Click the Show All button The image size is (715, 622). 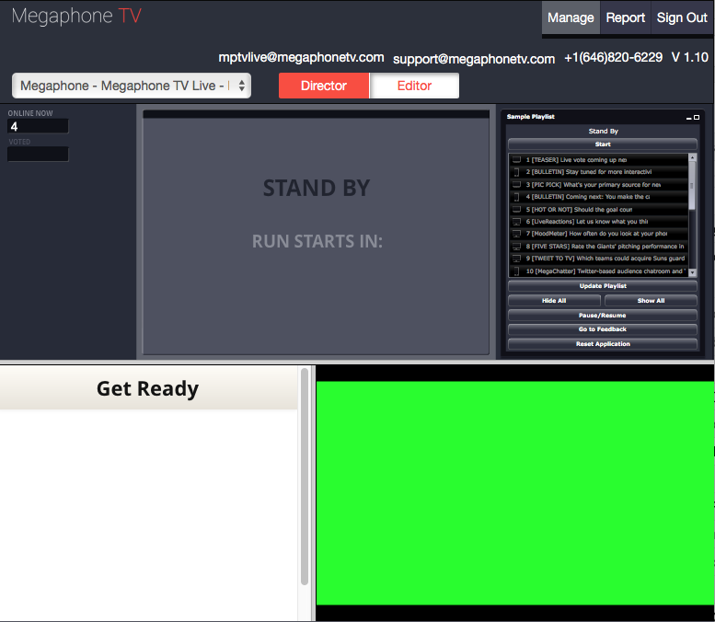coord(651,301)
